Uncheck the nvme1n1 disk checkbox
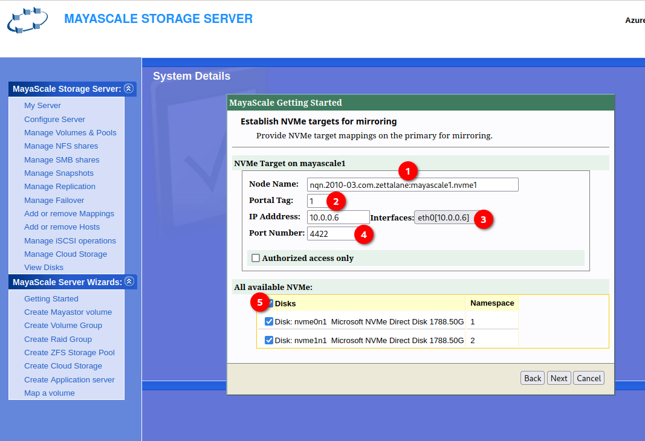Screen dimensions: 645x441 click(269, 340)
